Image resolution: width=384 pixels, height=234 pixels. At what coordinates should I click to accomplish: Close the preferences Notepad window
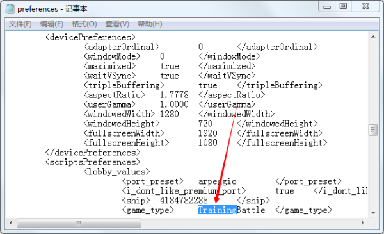[x=365, y=6]
